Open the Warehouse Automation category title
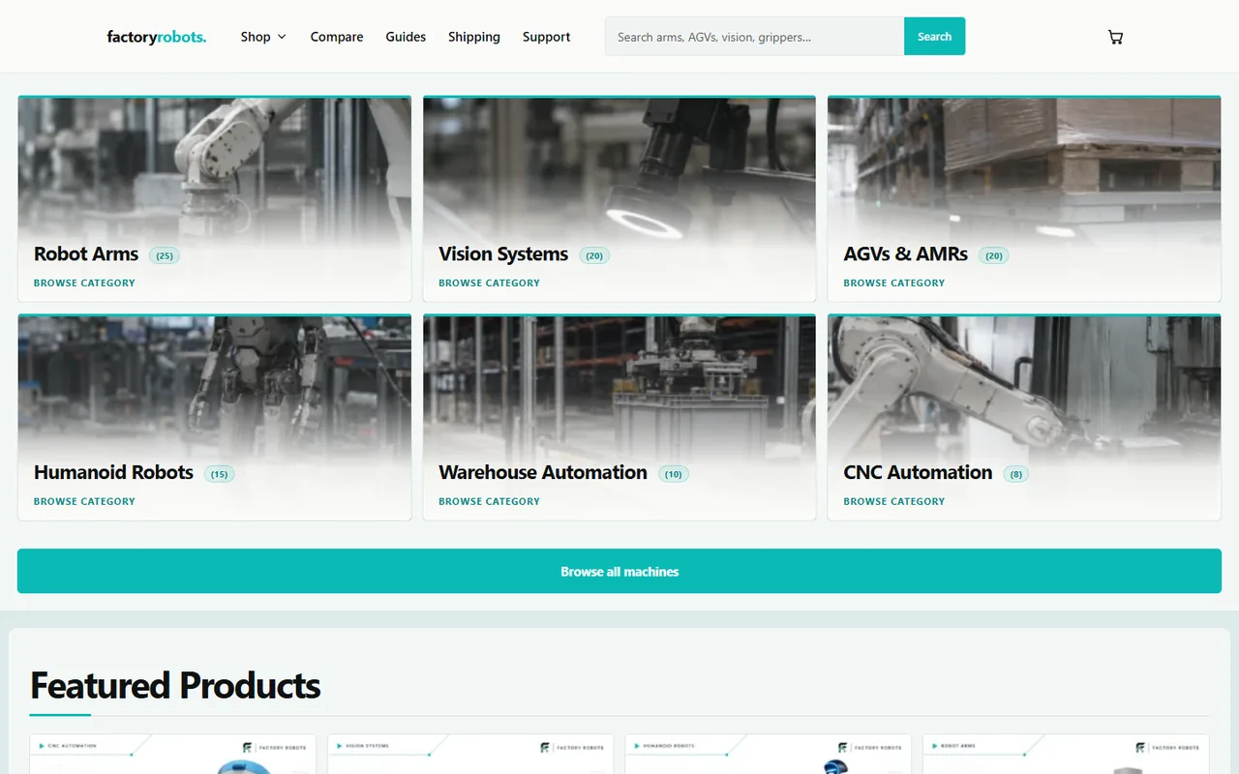The image size is (1239, 774). click(x=543, y=473)
